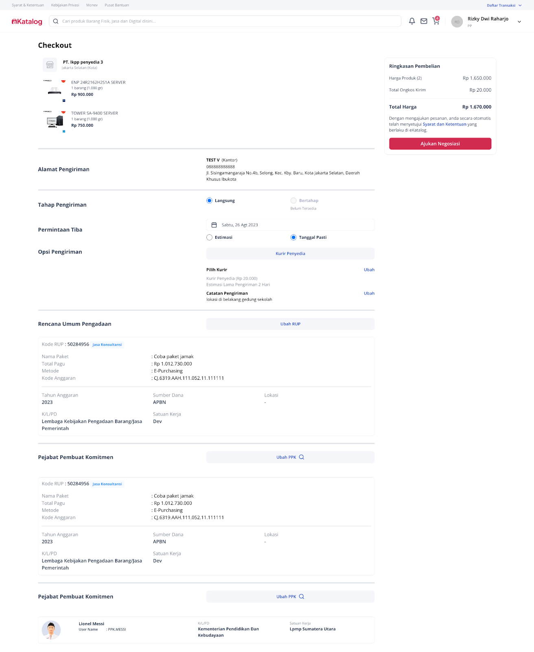The height and width of the screenshot is (652, 534).
Task: Open the messages envelope icon
Action: [424, 21]
